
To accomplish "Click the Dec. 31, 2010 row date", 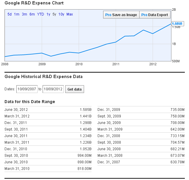I will 16,149.
